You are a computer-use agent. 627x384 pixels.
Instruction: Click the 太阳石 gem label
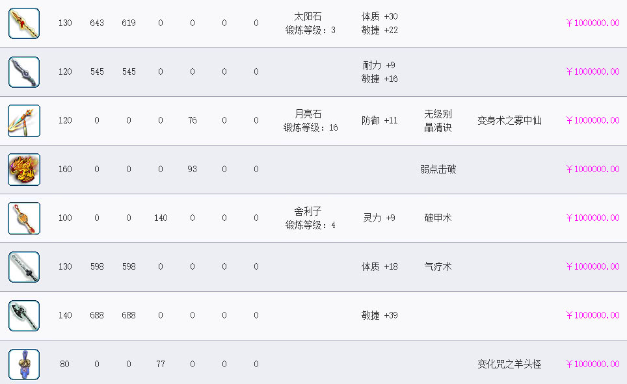308,17
